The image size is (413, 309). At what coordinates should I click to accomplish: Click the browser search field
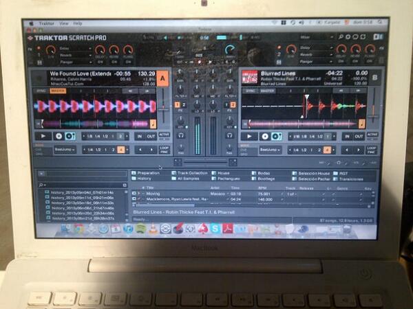click(83, 185)
